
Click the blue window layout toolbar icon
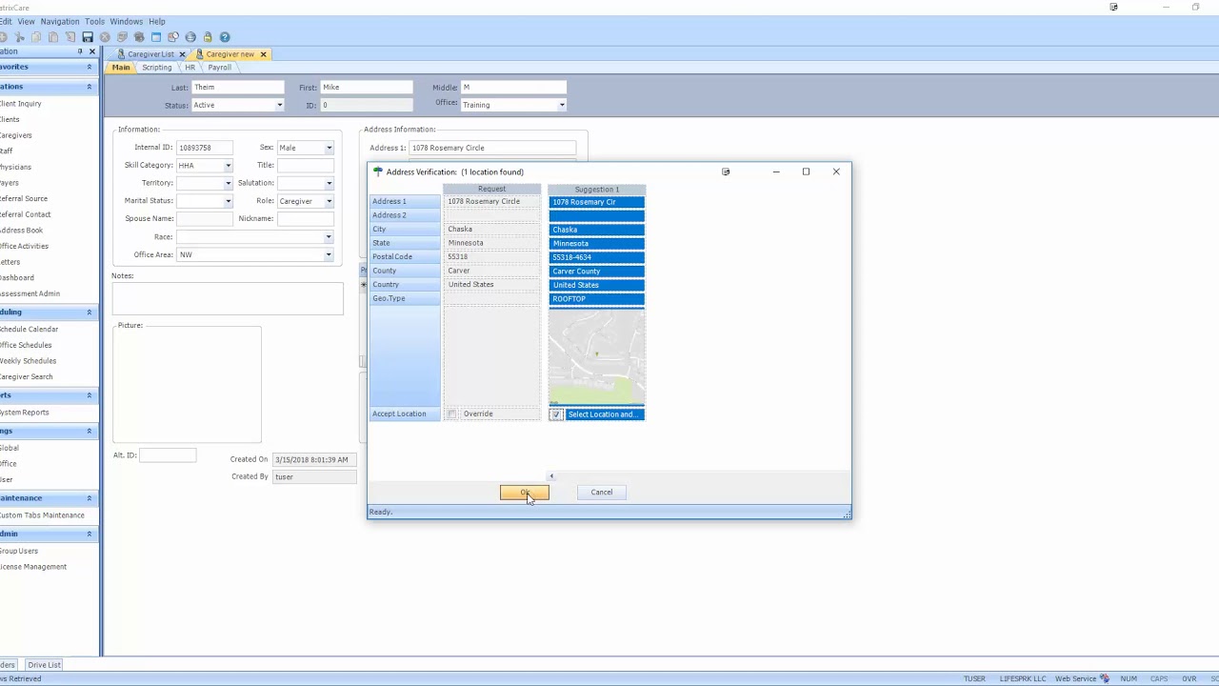(x=156, y=37)
